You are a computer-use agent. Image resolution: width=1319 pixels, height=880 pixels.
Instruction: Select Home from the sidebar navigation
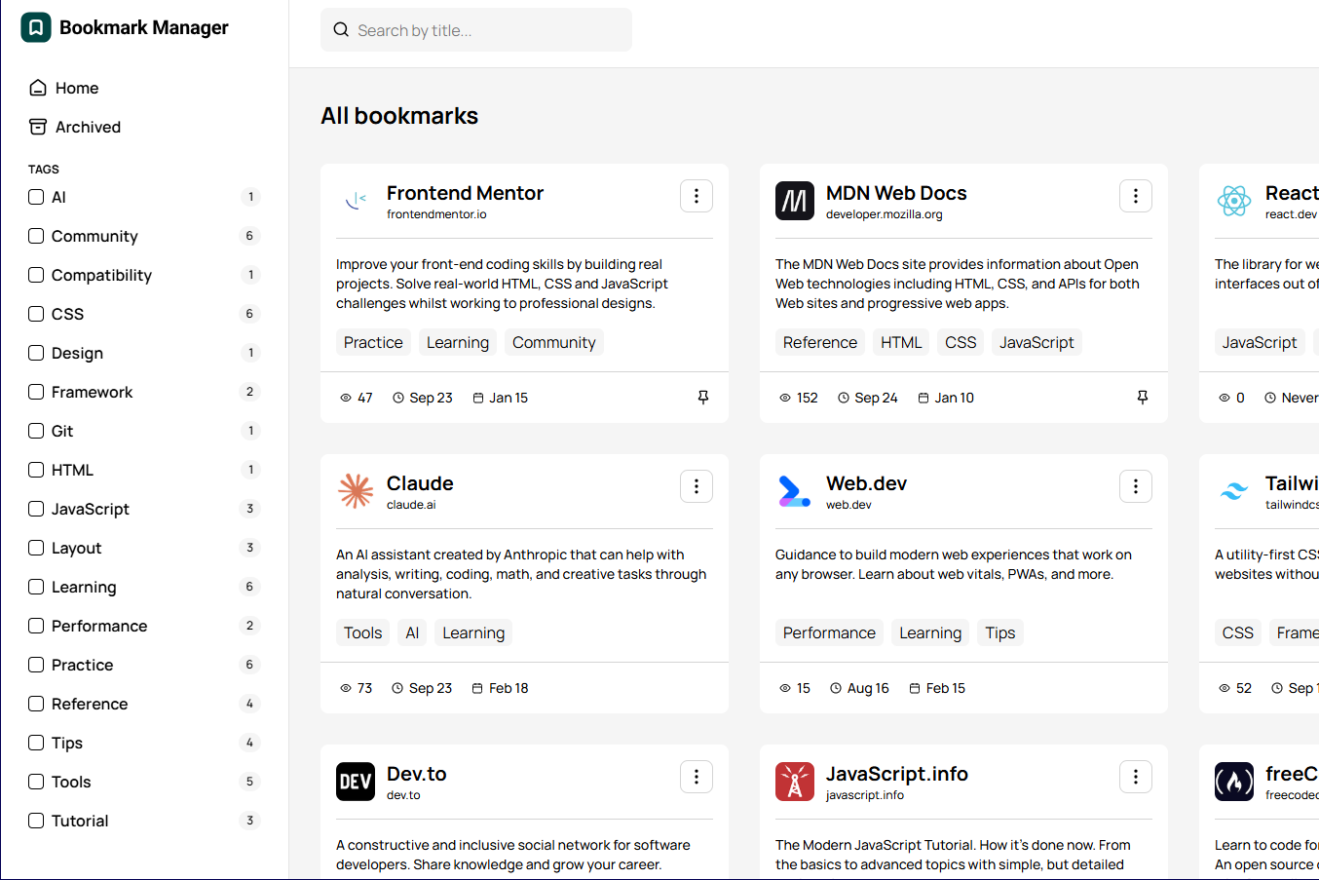point(75,88)
